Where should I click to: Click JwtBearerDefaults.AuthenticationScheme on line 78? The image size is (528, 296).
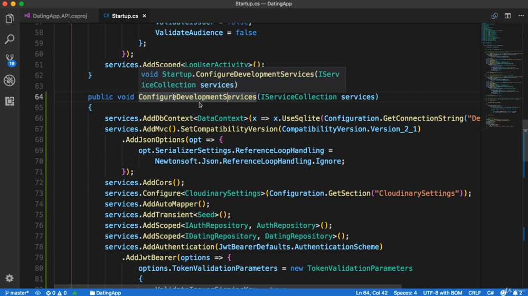[299, 247]
